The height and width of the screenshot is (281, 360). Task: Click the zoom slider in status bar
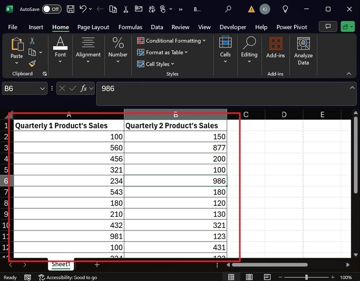click(x=306, y=277)
